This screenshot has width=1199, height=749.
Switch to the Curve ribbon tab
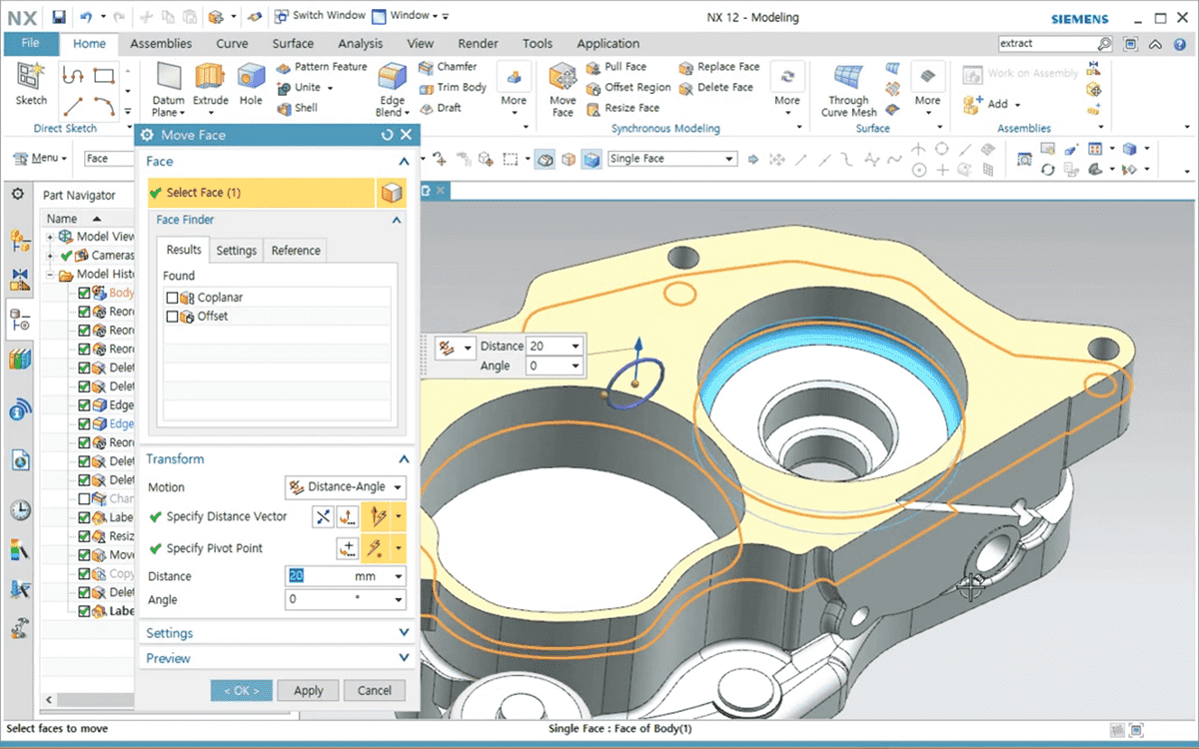[232, 44]
